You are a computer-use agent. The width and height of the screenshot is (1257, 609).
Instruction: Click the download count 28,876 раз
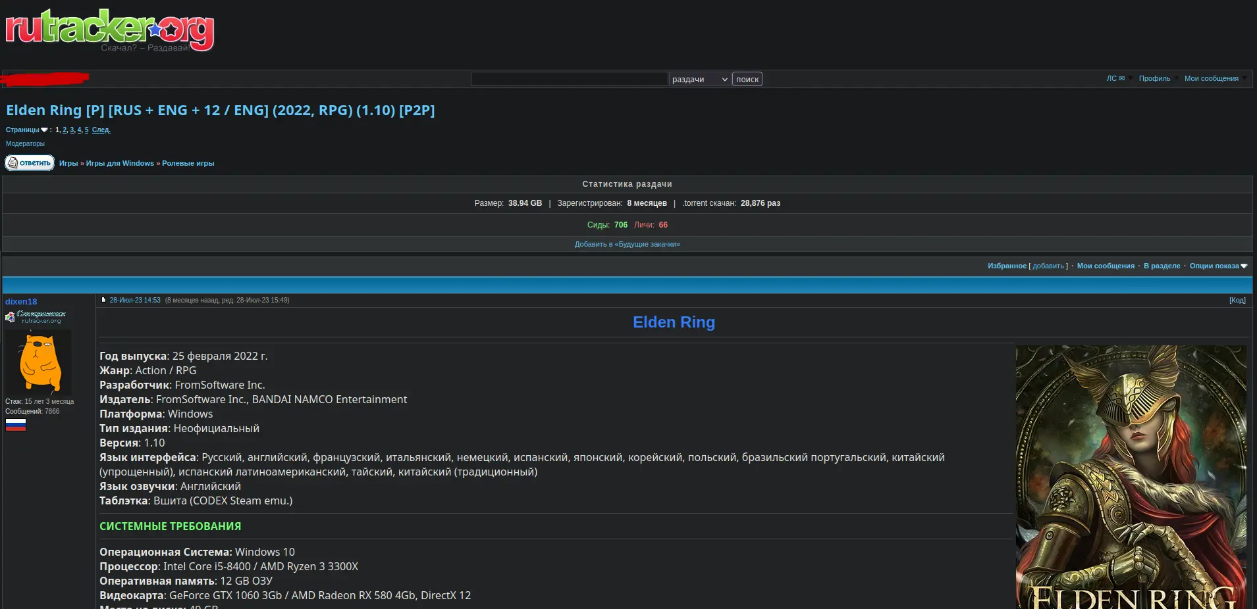[760, 203]
